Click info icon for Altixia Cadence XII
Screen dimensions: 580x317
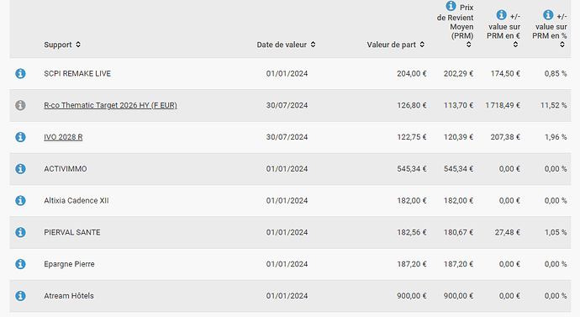pos(20,200)
